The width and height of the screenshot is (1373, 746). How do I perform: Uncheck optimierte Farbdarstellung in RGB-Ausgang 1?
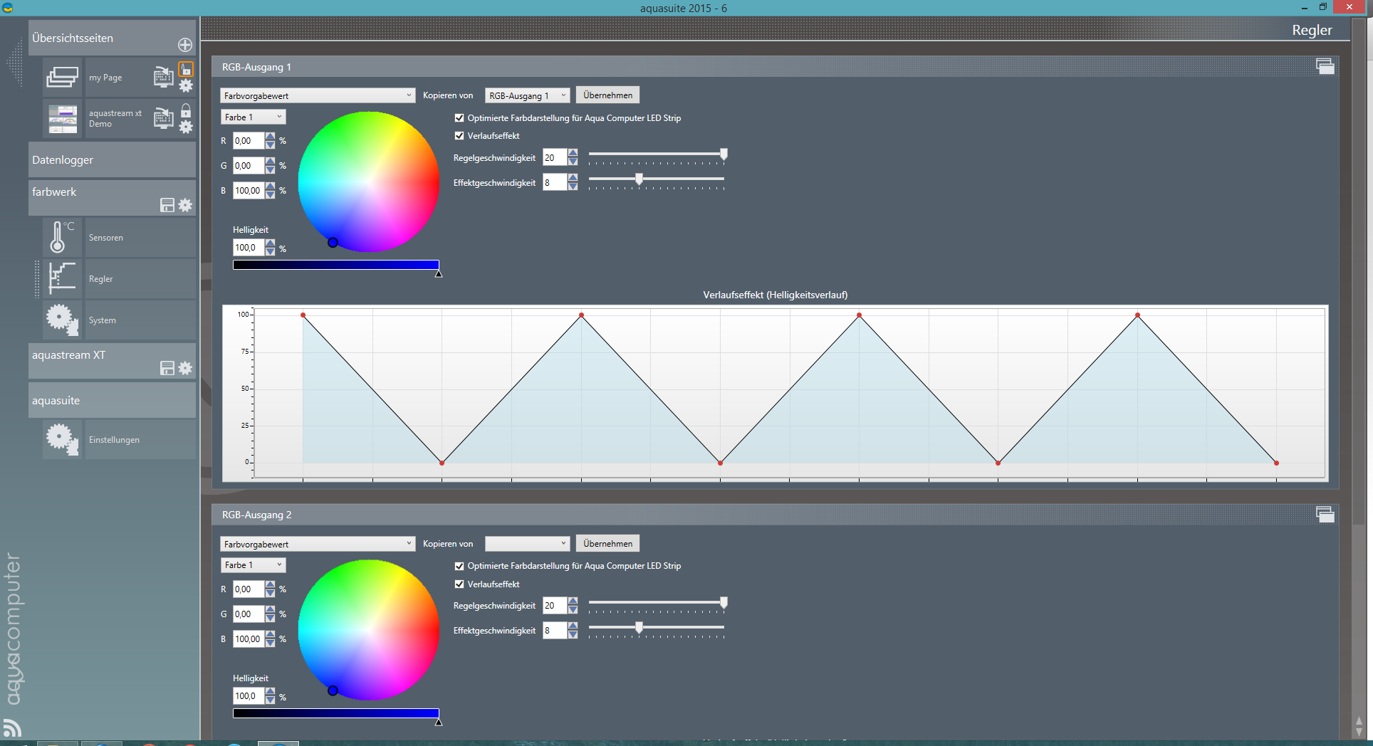click(x=459, y=118)
